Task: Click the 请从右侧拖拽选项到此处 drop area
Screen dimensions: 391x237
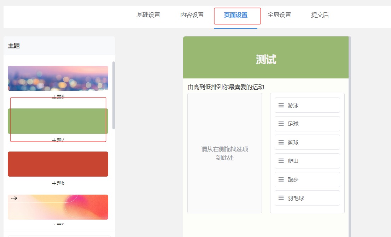Action: click(224, 153)
